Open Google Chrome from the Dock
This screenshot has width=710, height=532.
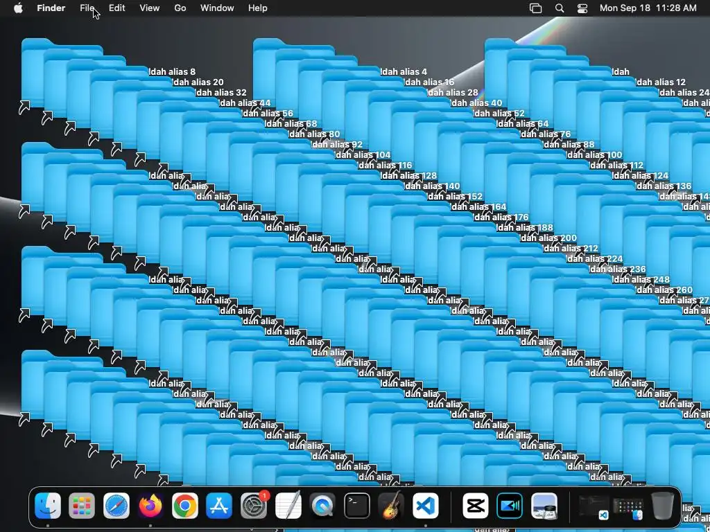[x=185, y=505]
